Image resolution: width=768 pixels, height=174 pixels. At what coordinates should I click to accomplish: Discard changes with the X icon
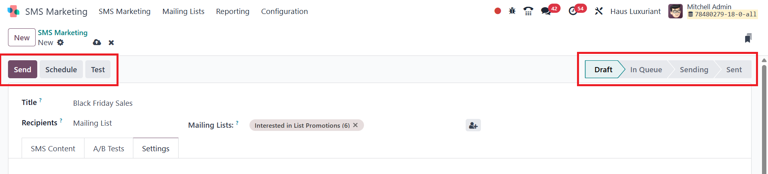[x=111, y=42]
